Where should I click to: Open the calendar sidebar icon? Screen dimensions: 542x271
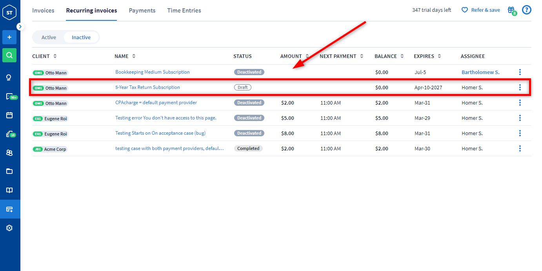9,115
